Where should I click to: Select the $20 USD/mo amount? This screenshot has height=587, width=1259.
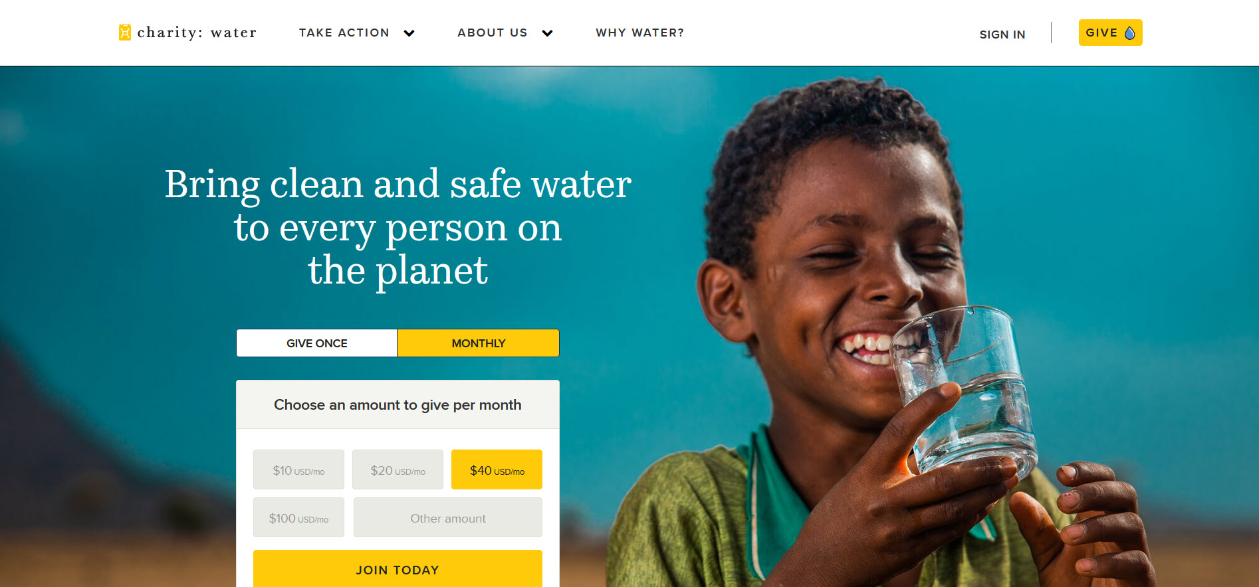[398, 469]
